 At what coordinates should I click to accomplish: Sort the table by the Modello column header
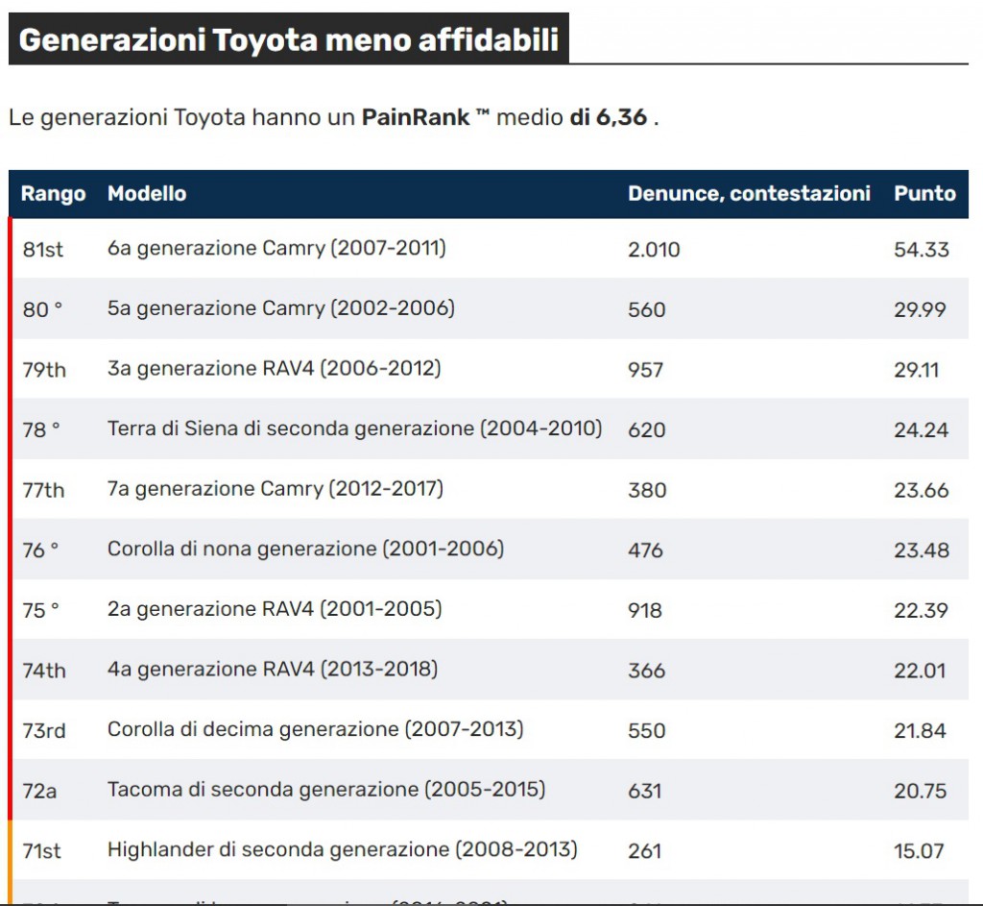146,193
